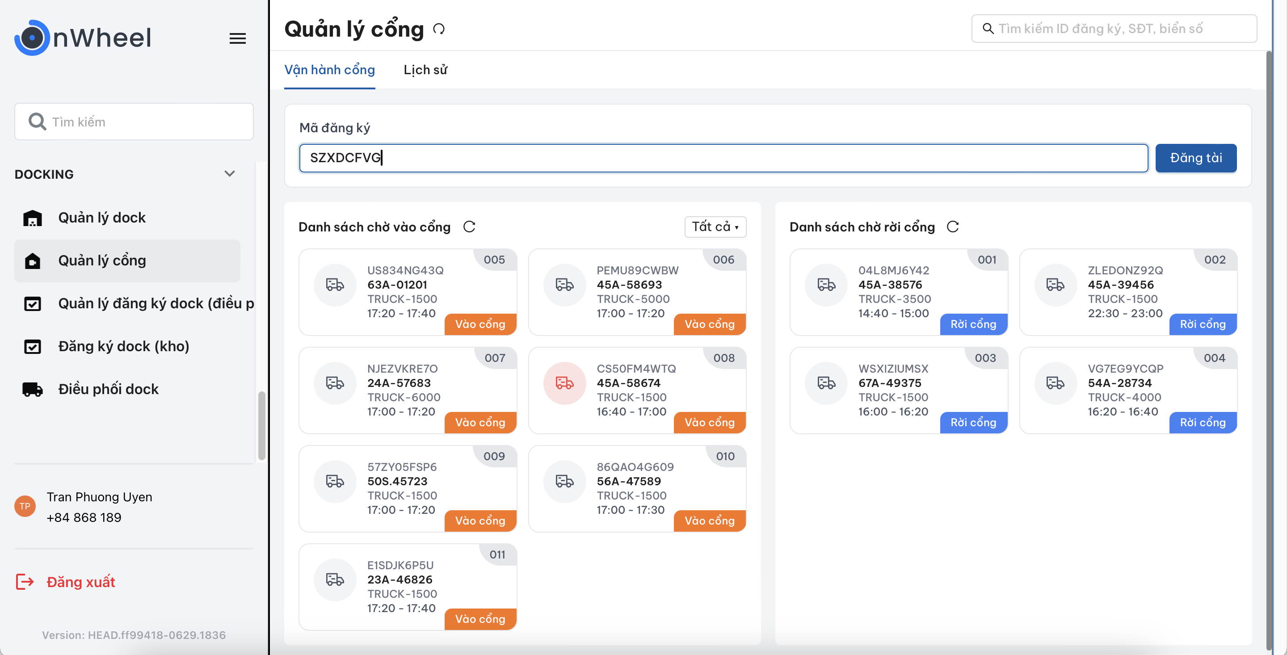Click time slot 22:30 - 23:00
1287x655 pixels.
(1125, 313)
